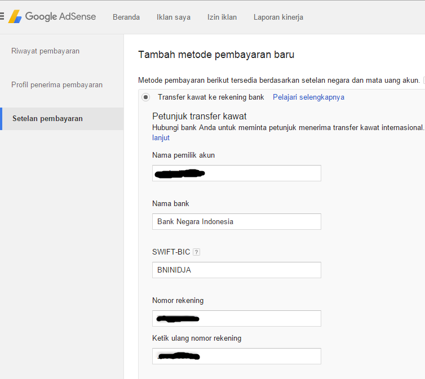Click the 'lanjut' link
This screenshot has height=379, width=425.
pos(161,138)
